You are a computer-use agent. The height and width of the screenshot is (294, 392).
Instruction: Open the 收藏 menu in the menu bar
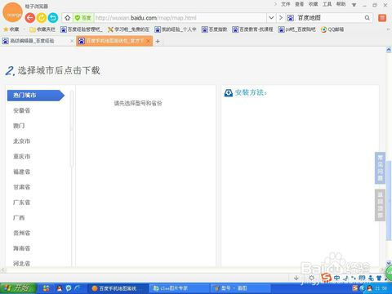(x=313, y=4)
